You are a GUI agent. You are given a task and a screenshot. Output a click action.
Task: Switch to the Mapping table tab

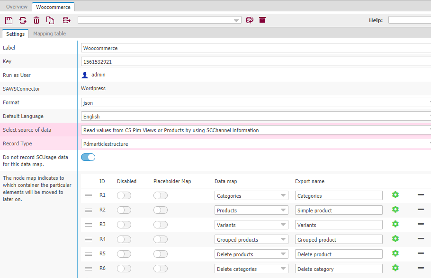click(49, 34)
